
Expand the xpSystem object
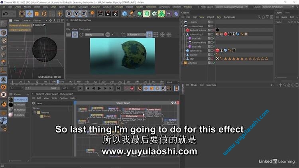tap(182, 63)
